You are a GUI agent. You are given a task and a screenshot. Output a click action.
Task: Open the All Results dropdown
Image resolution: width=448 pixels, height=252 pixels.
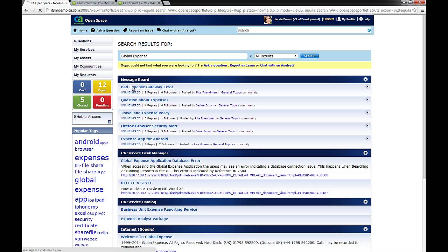(276, 56)
